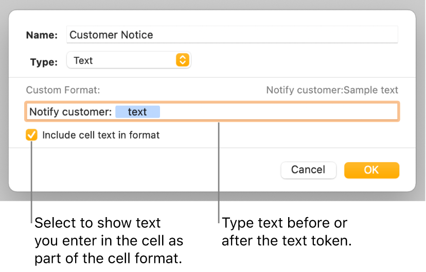
Task: Click the 'Custom Format:' label
Action: click(x=63, y=90)
